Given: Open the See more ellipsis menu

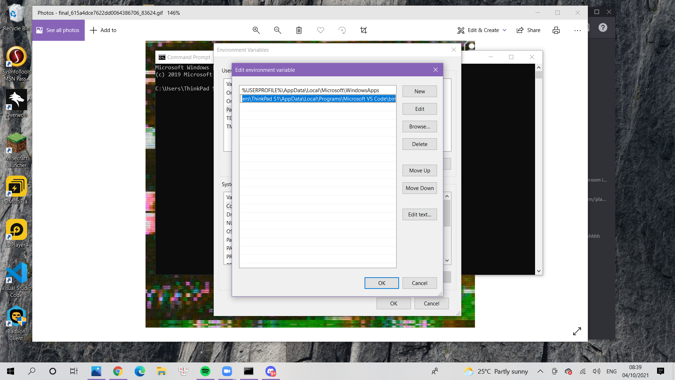Looking at the screenshot, I should pos(578,30).
